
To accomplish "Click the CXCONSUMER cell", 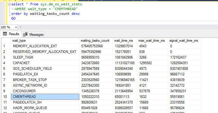I will [45, 91].
